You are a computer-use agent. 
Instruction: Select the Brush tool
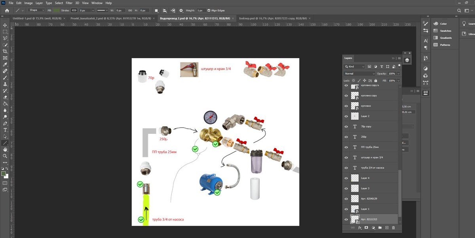5,77
